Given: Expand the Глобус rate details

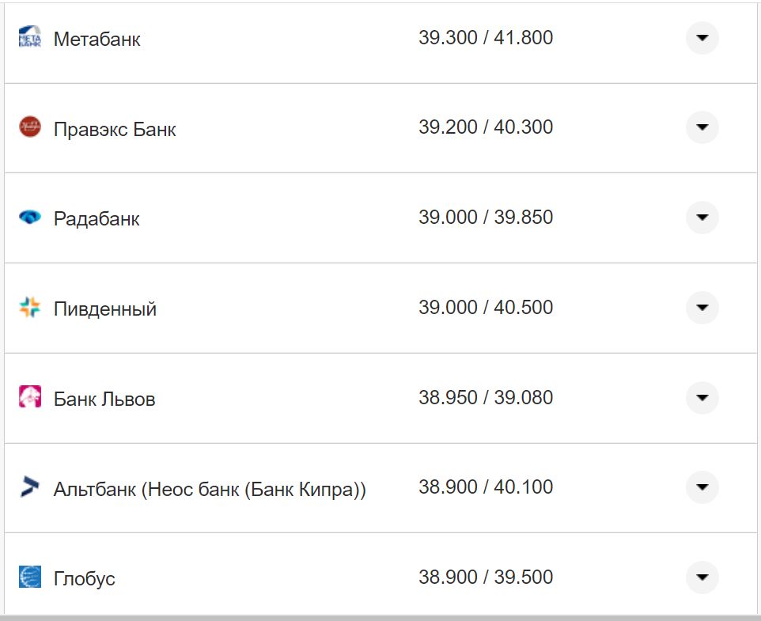Looking at the screenshot, I should 702,577.
